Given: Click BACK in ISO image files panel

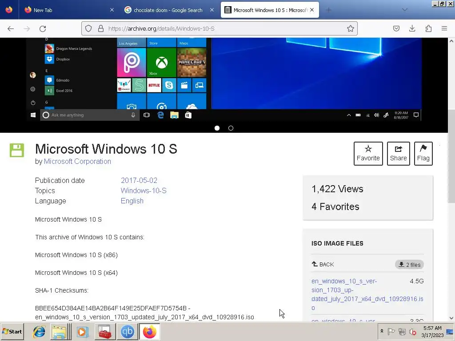Looking at the screenshot, I should pos(323,265).
